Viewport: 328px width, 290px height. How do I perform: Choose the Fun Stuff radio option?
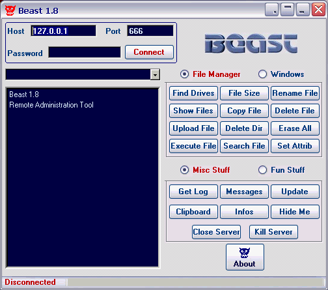click(262, 170)
